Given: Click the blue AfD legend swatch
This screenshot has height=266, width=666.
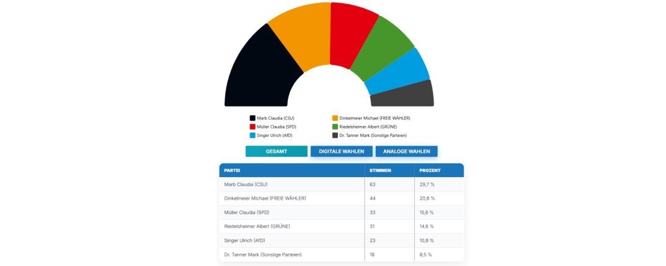Looking at the screenshot, I should pos(252,135).
